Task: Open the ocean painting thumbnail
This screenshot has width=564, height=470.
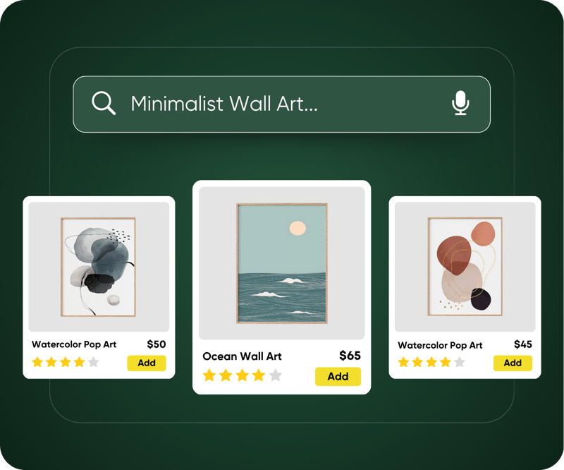Action: click(x=281, y=263)
